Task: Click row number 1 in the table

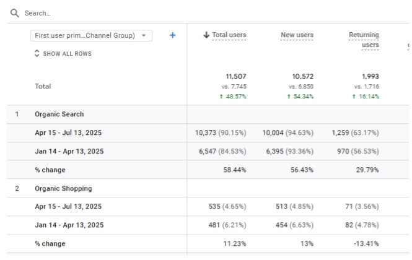Action: tap(17, 115)
